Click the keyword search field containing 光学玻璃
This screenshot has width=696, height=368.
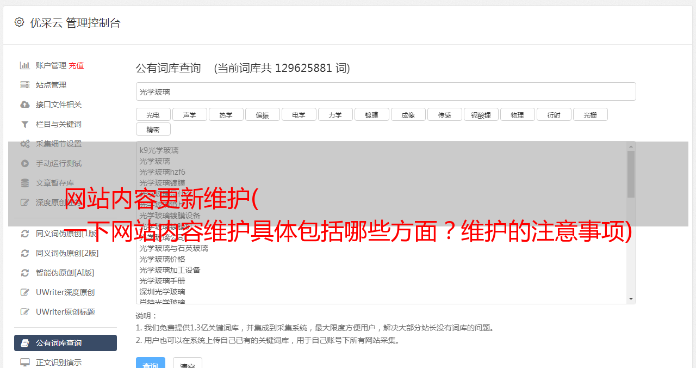pyautogui.click(x=386, y=91)
